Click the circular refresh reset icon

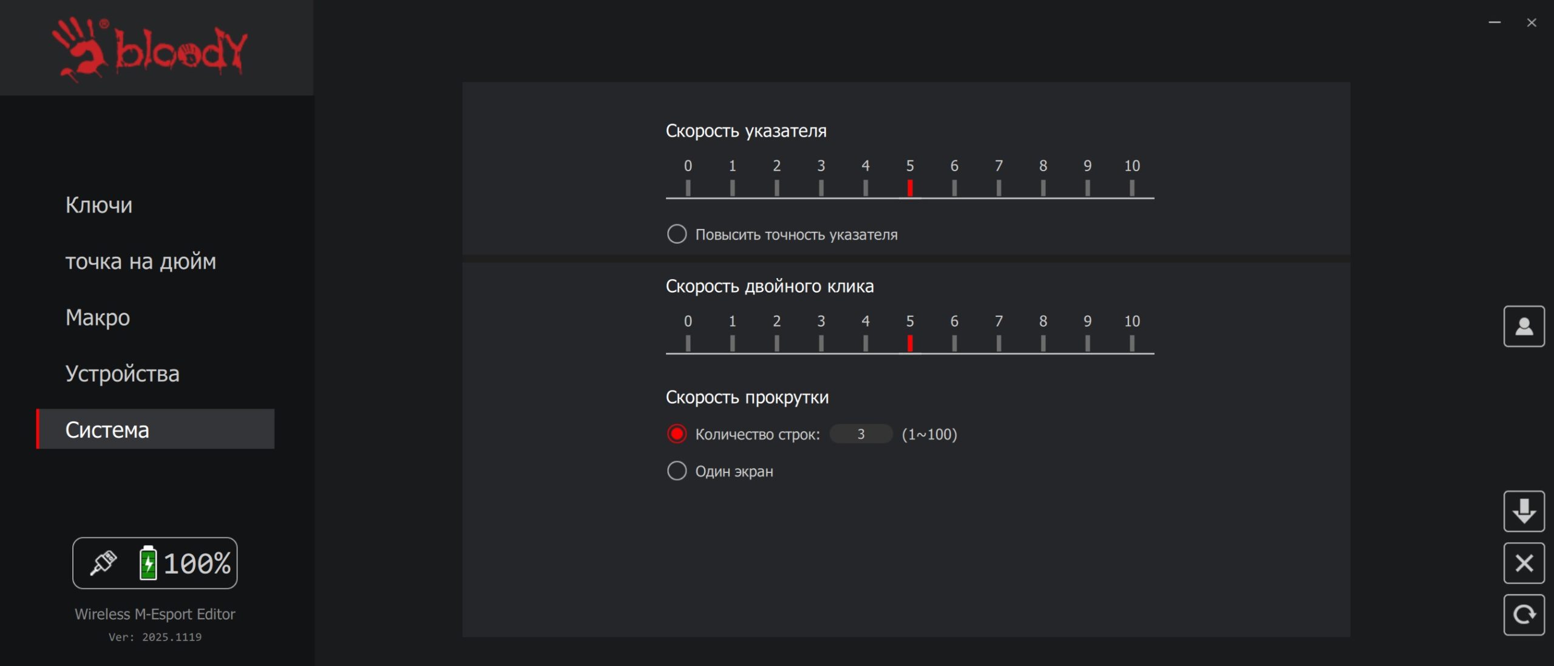click(x=1524, y=615)
